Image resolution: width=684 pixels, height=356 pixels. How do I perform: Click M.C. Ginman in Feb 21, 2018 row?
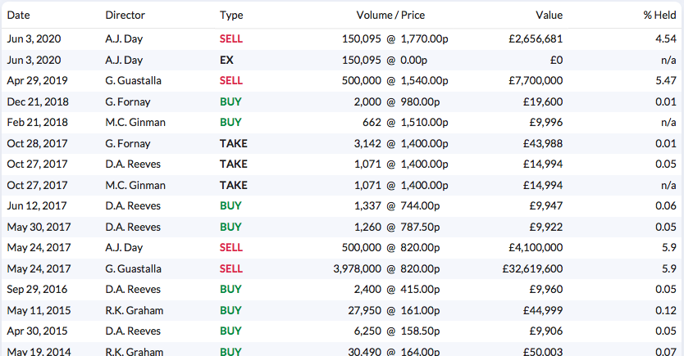(x=135, y=123)
